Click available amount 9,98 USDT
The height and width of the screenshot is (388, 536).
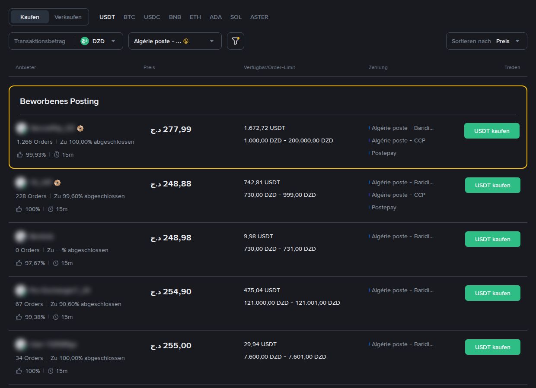click(258, 237)
